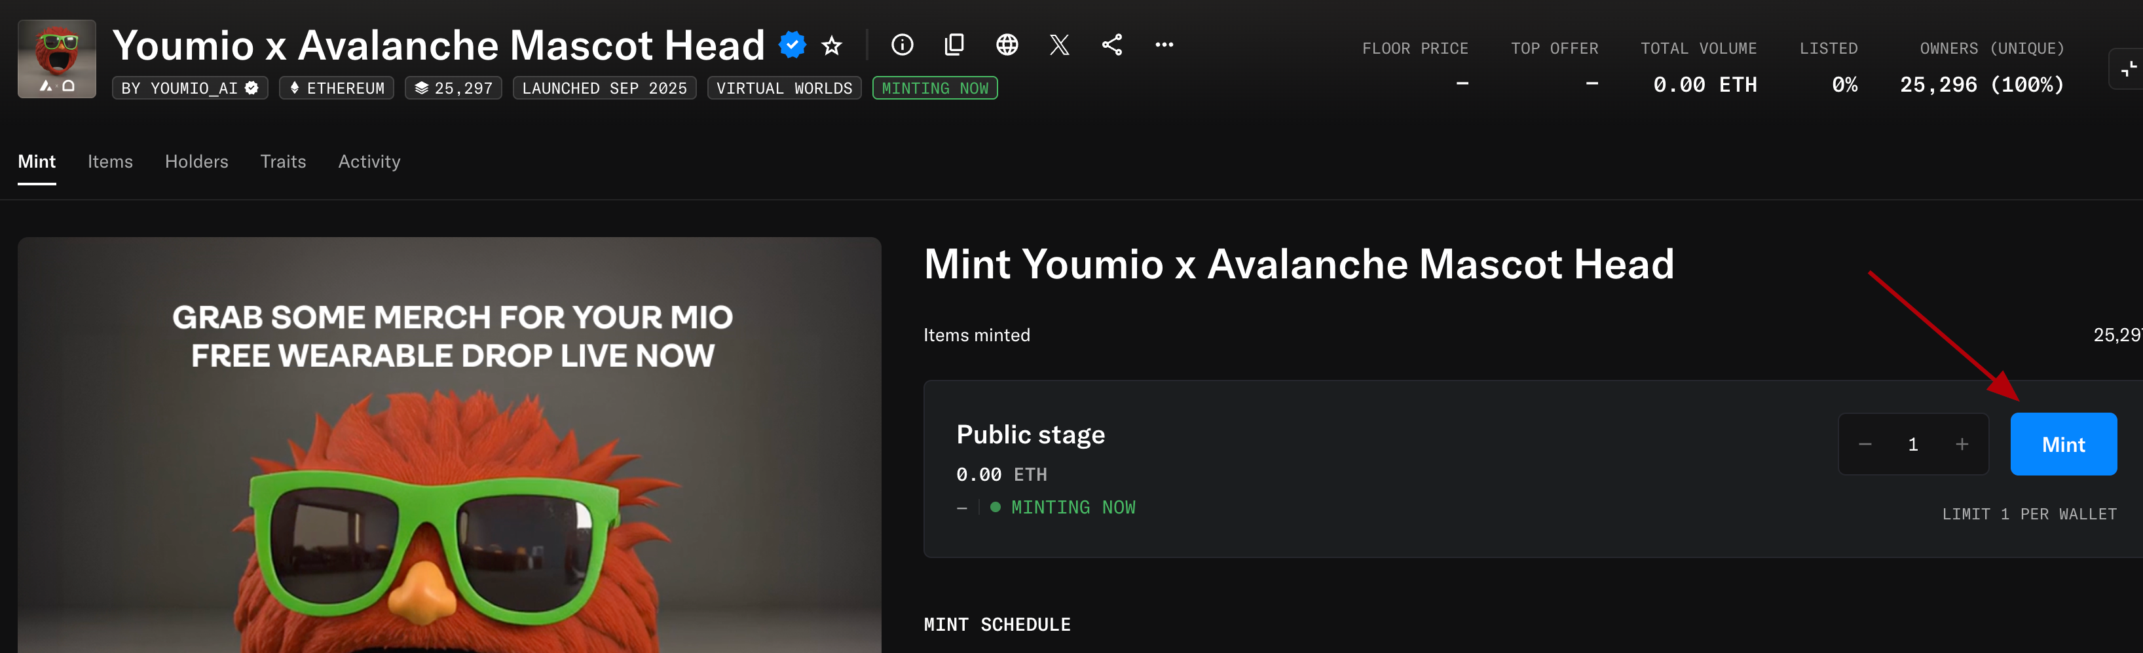Open the Holders tab
Screen dimensions: 2143x653
click(196, 161)
